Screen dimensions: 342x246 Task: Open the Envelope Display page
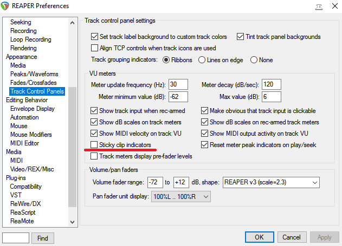32,109
